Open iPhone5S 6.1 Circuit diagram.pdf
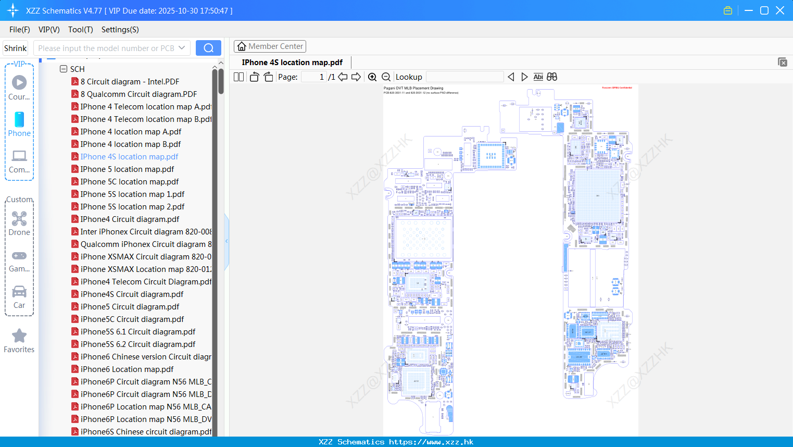Viewport: 793px width, 447px height. coord(138,331)
